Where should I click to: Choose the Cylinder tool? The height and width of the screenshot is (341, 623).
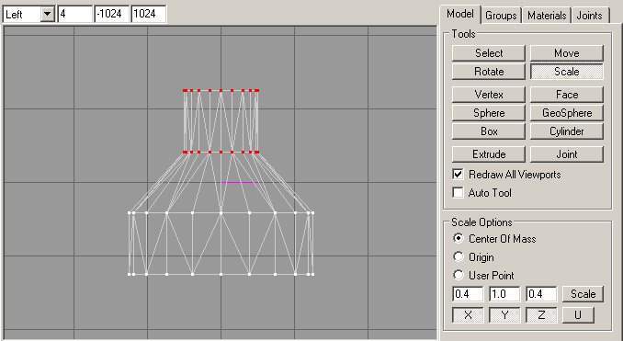point(567,131)
